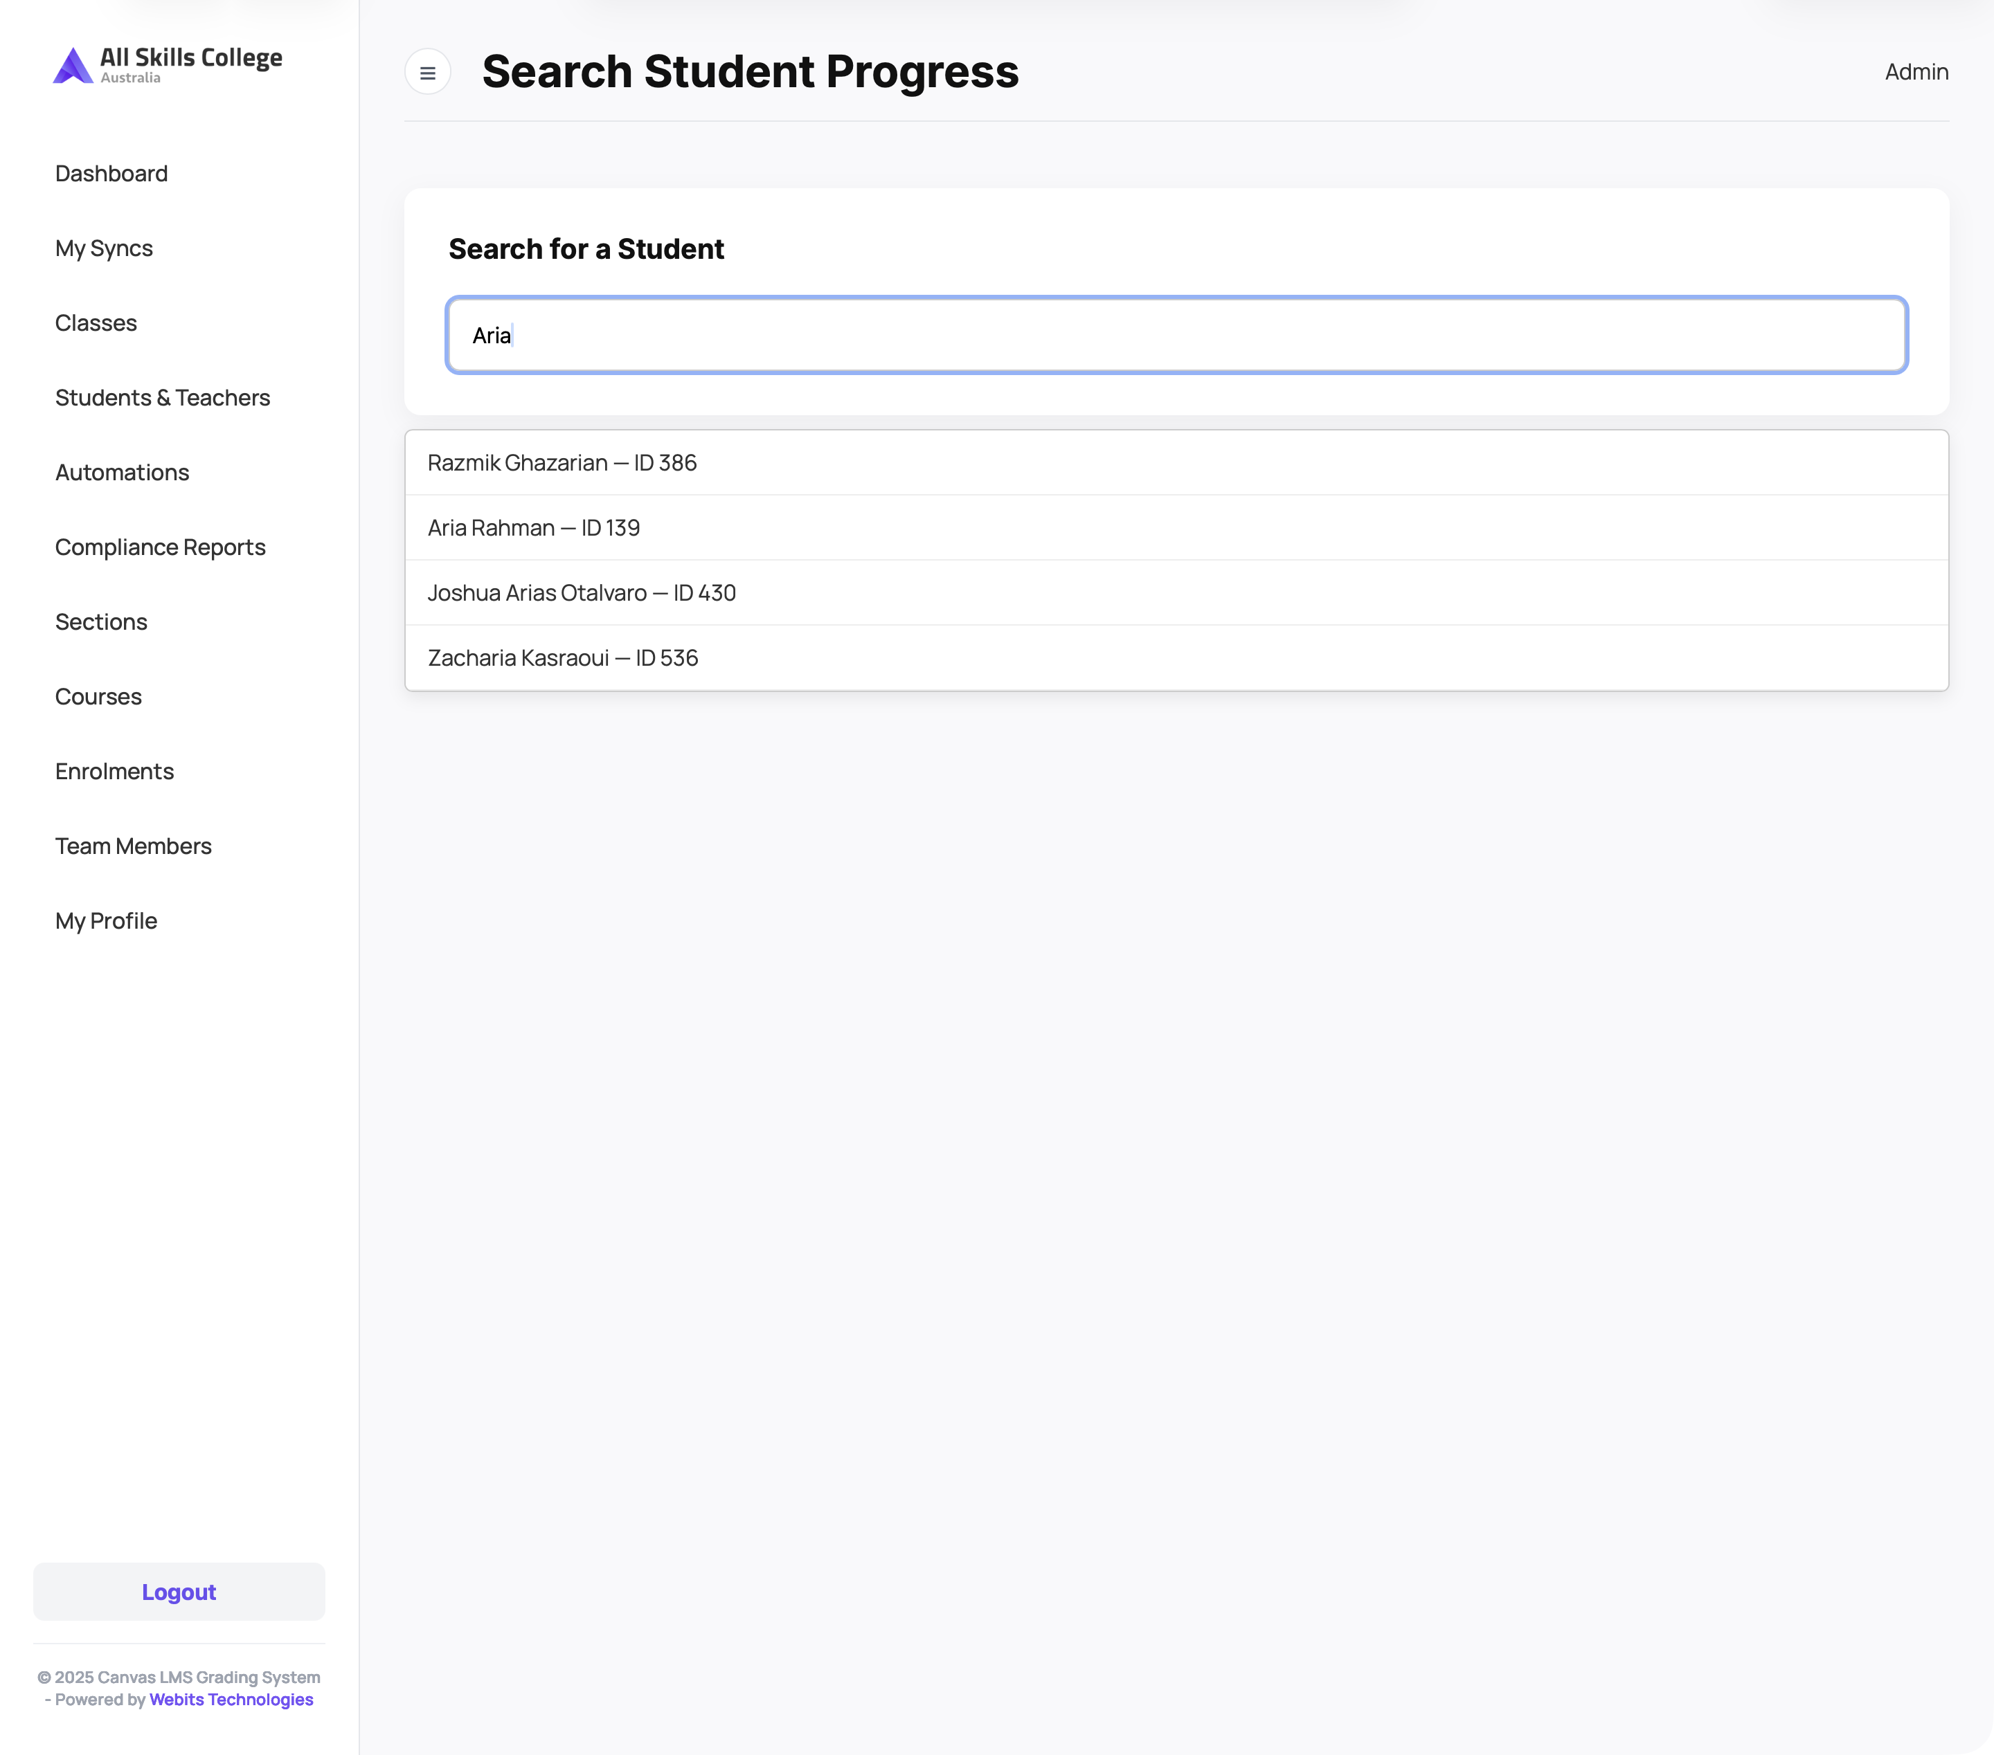Click the Logout button
This screenshot has height=1755, width=1994.
[x=179, y=1592]
